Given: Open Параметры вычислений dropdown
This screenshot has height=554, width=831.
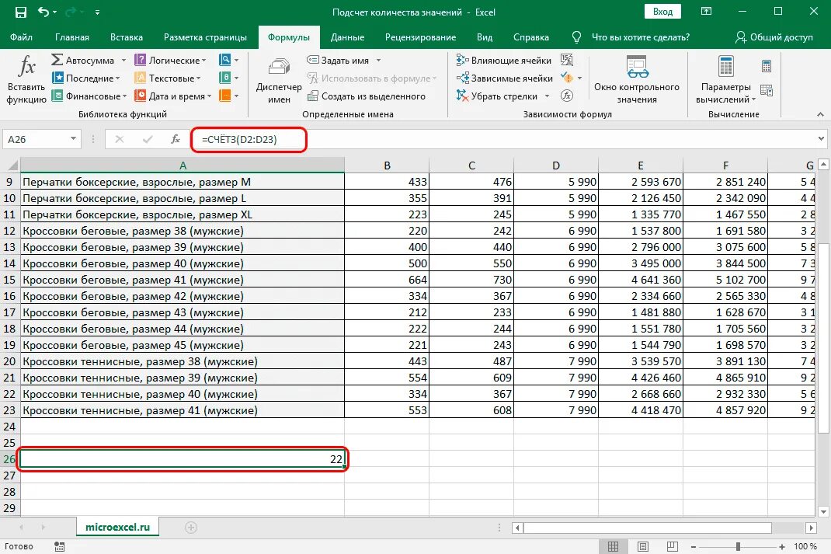Looking at the screenshot, I should (x=725, y=79).
